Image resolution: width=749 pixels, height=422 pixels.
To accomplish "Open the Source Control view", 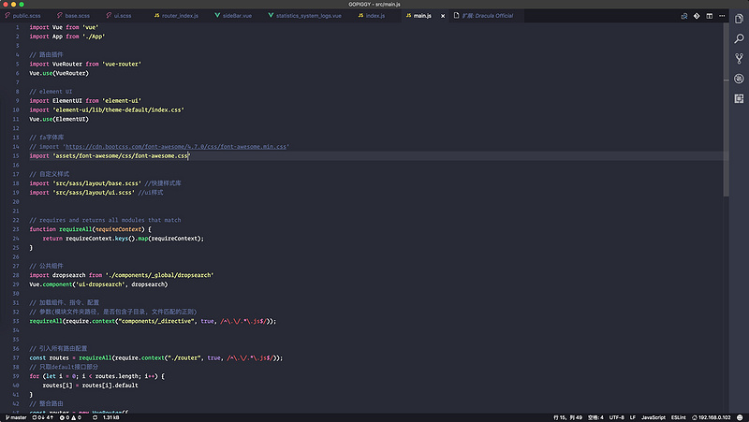I will tap(739, 59).
